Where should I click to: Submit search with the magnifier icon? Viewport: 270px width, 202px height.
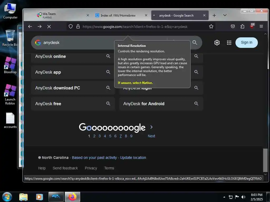(195, 42)
